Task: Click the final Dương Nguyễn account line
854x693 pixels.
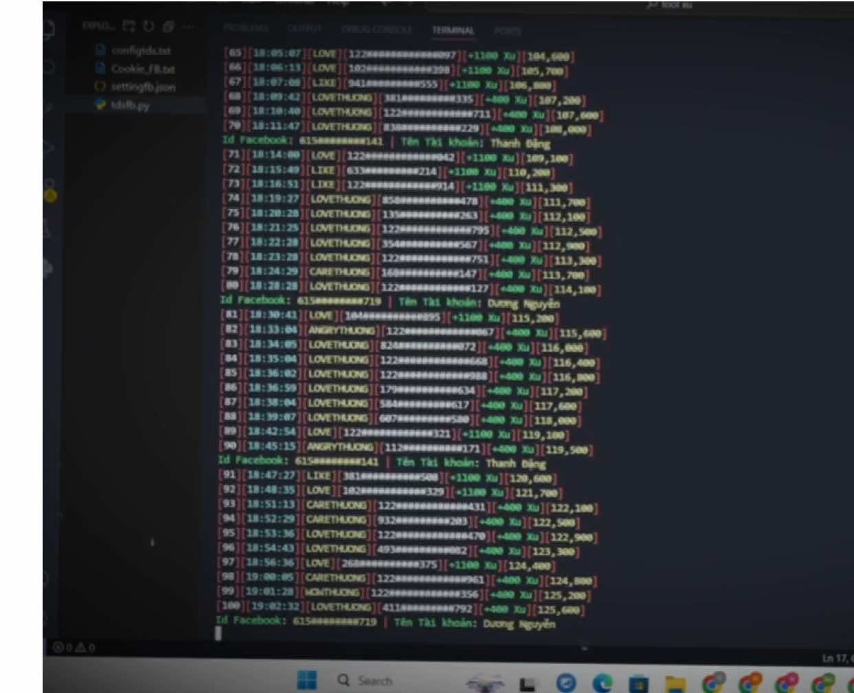Action: click(x=386, y=622)
